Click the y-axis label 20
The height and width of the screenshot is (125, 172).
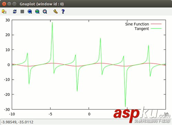tap(8, 35)
